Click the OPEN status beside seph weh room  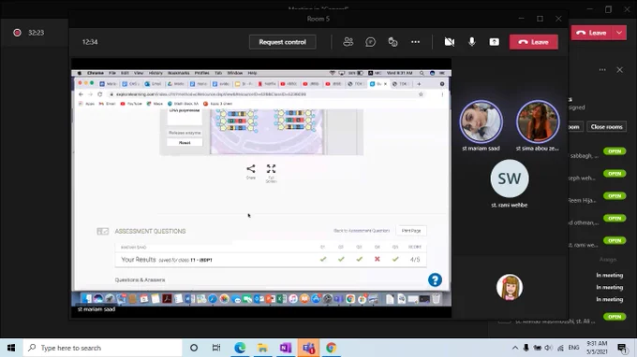615,174
